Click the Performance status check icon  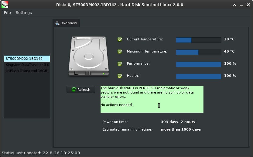point(120,63)
